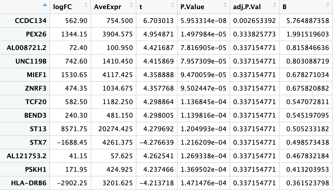The width and height of the screenshot is (334, 190).
Task: Select the CCDC134 row name
Action: 31,21
